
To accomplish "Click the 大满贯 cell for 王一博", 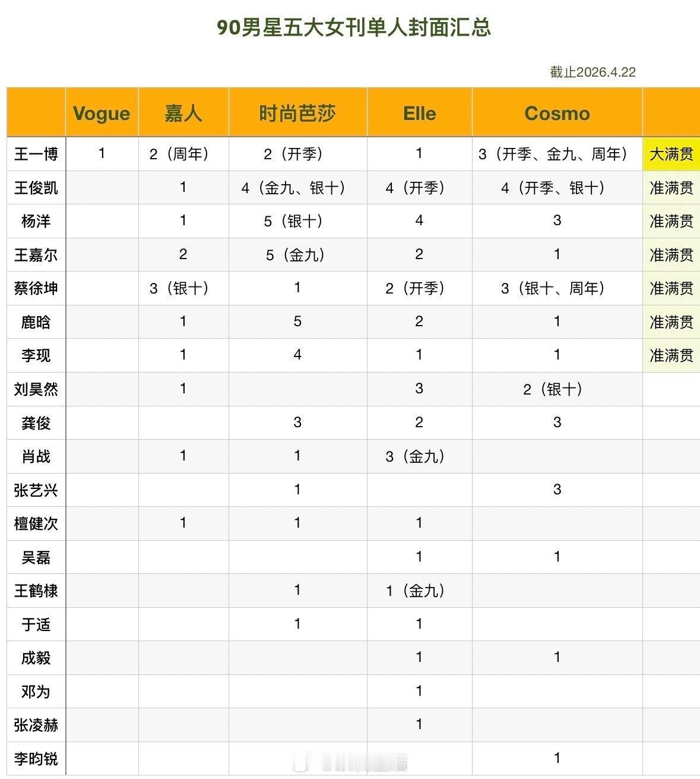I will pos(672,154).
